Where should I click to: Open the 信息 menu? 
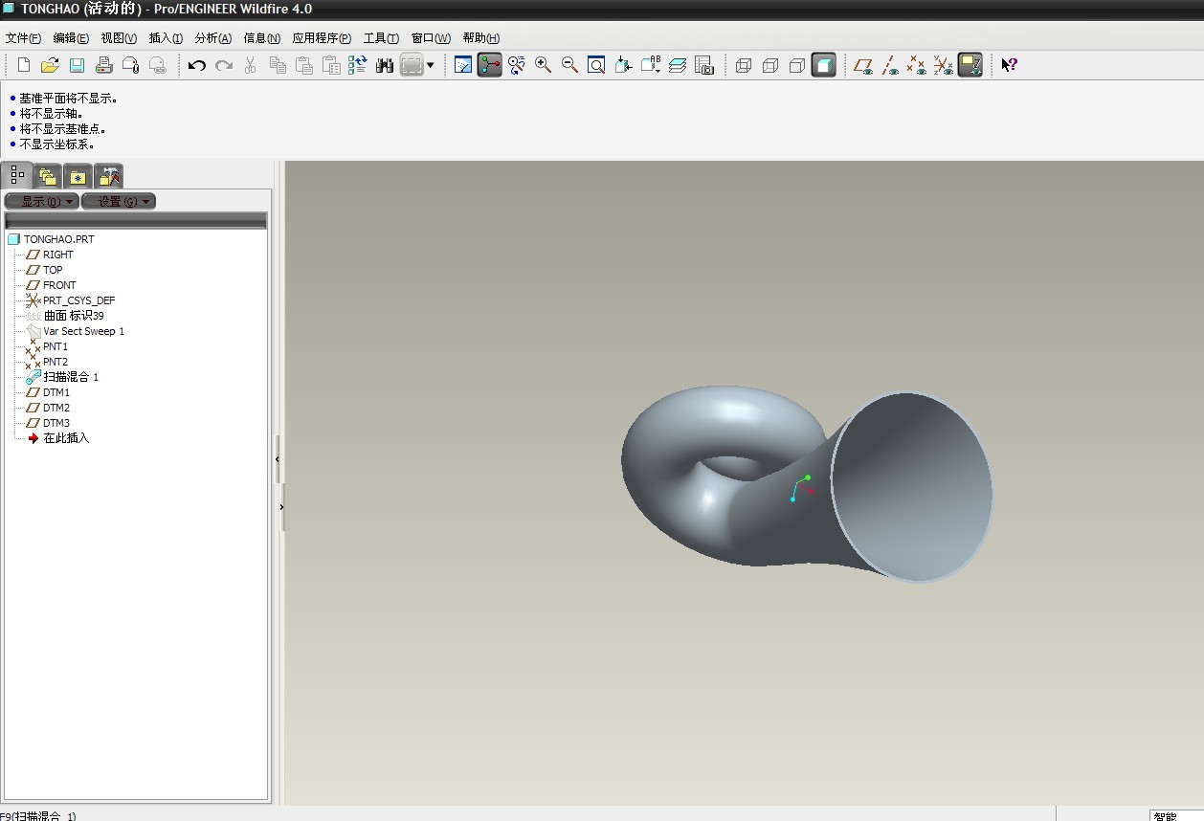pyautogui.click(x=261, y=38)
